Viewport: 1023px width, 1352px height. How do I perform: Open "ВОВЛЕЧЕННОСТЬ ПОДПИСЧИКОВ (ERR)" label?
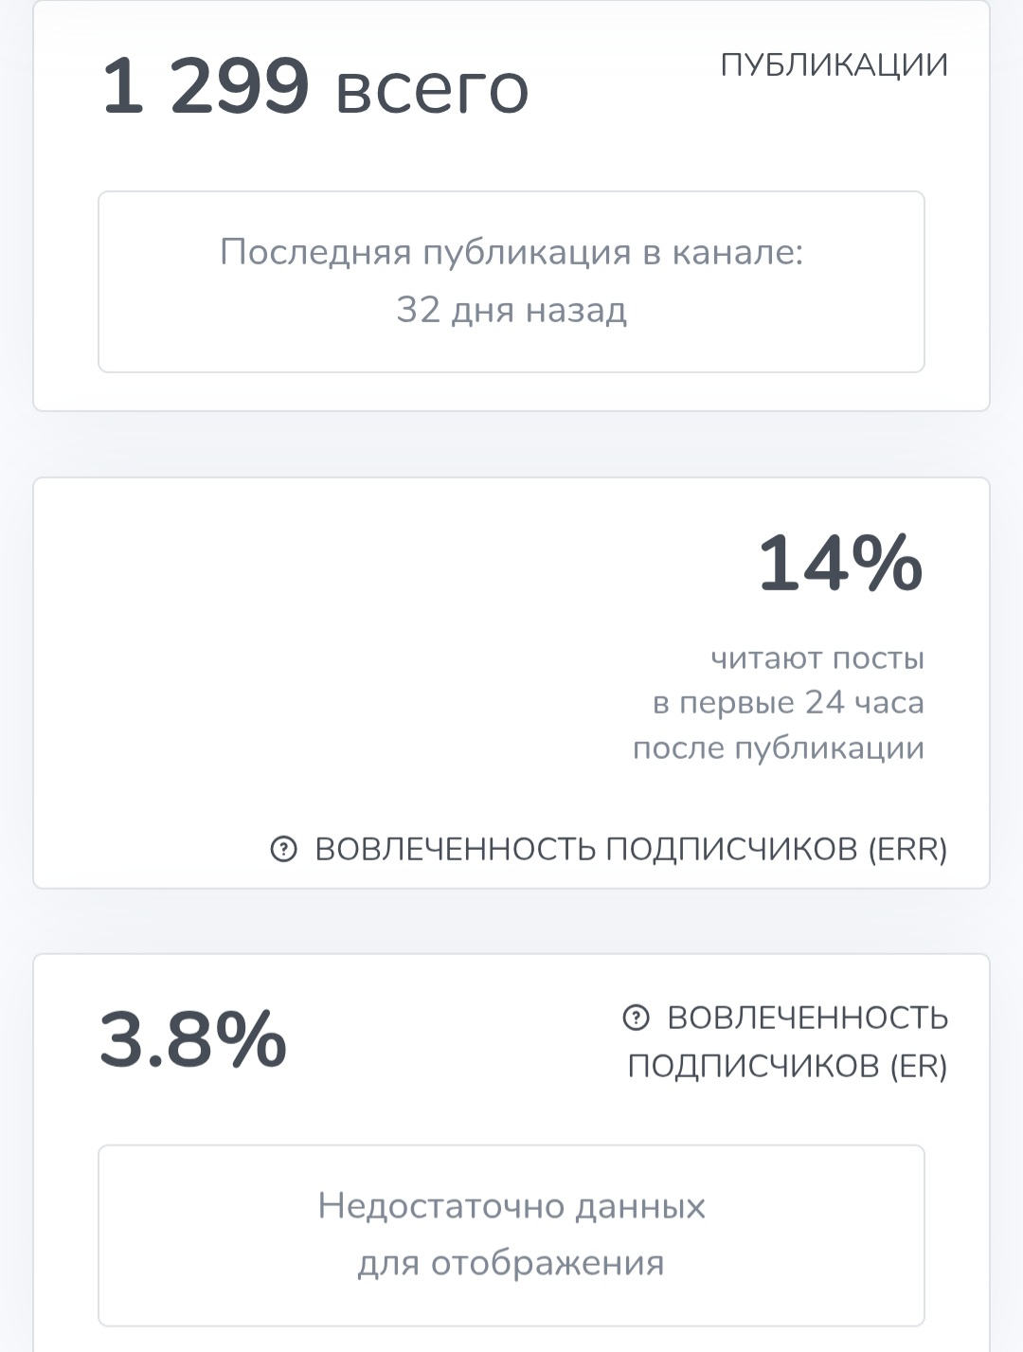tap(630, 849)
